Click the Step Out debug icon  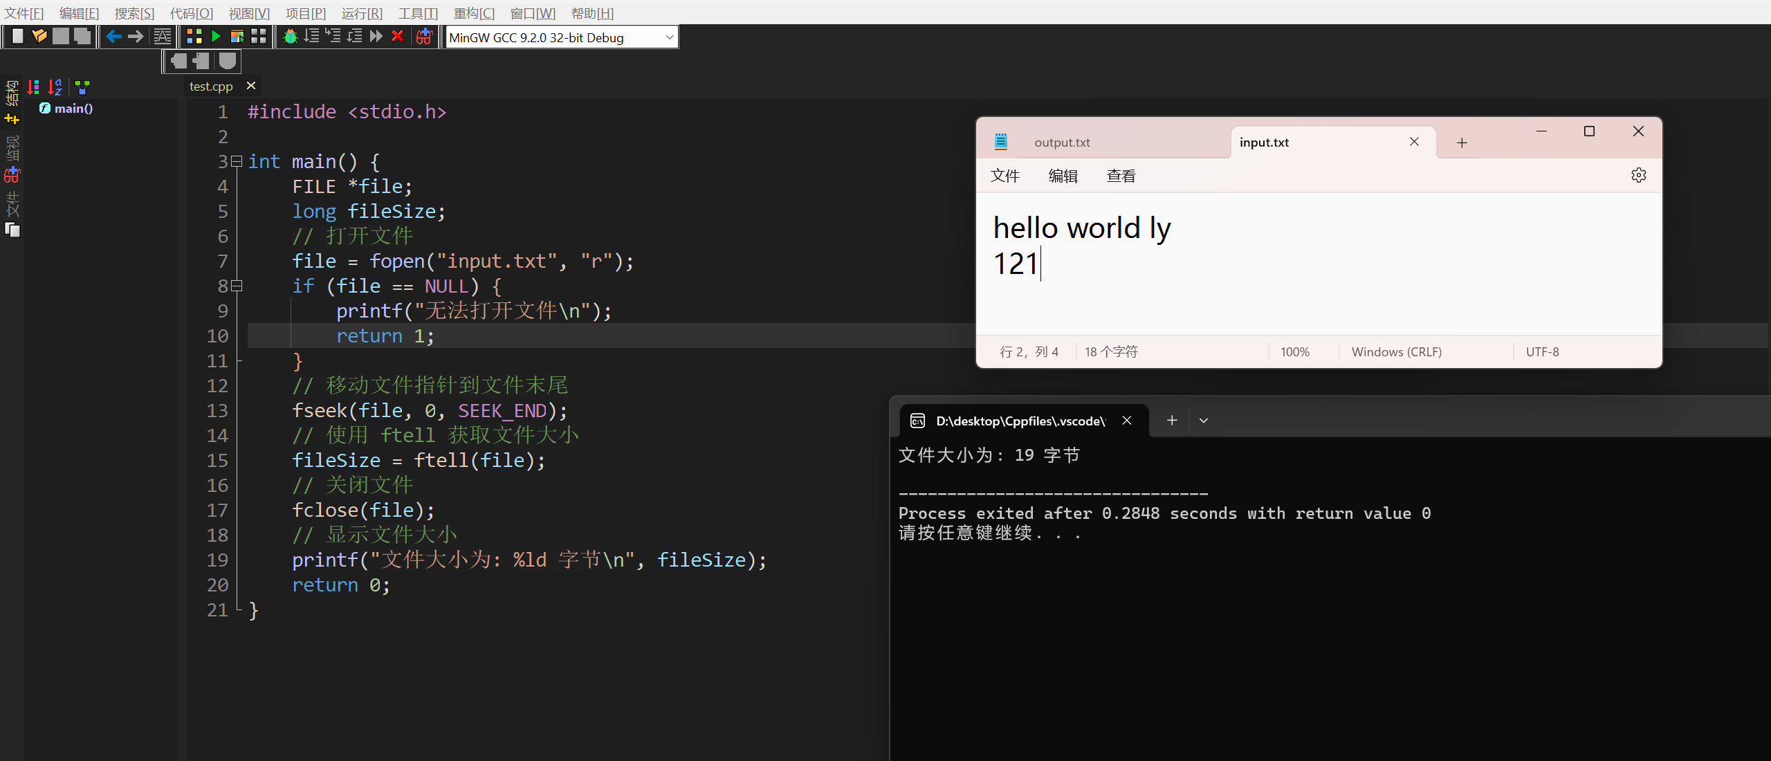click(x=355, y=37)
